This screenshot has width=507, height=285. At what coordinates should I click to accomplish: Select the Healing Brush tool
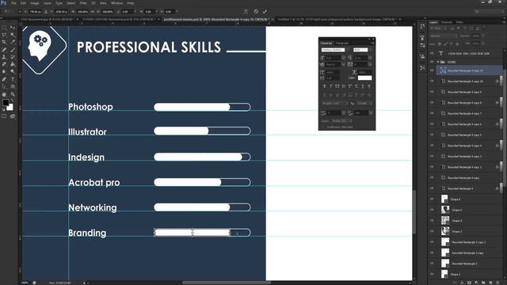(4, 50)
